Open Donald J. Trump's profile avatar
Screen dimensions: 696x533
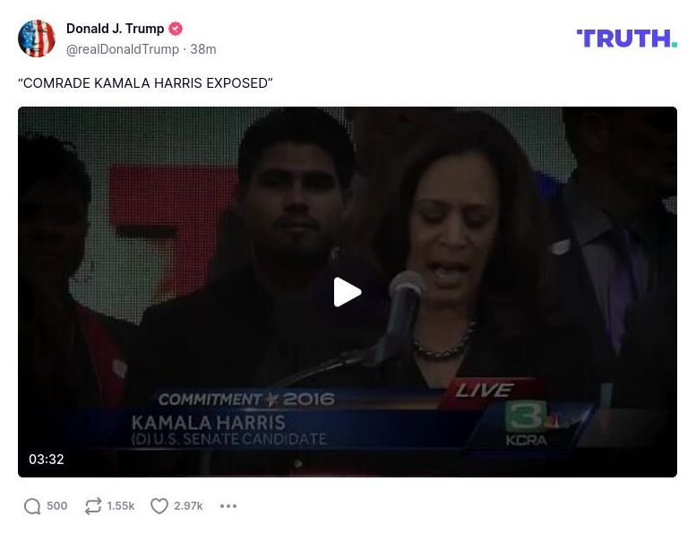37,39
